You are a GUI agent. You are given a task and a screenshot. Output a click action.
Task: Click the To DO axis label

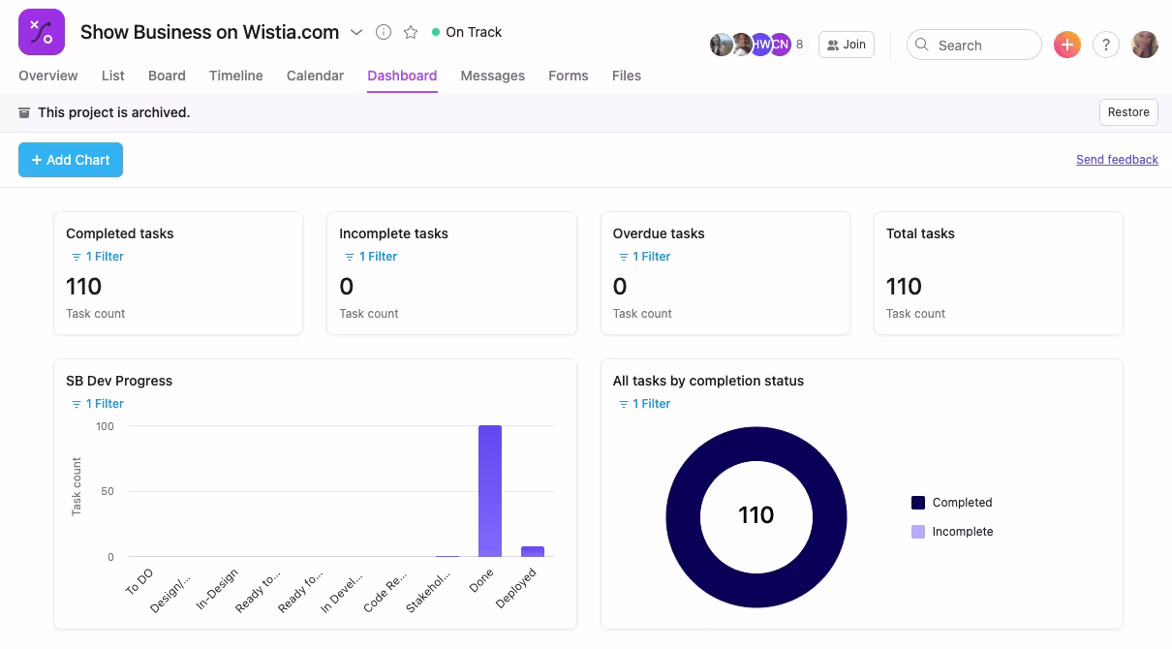(x=139, y=581)
